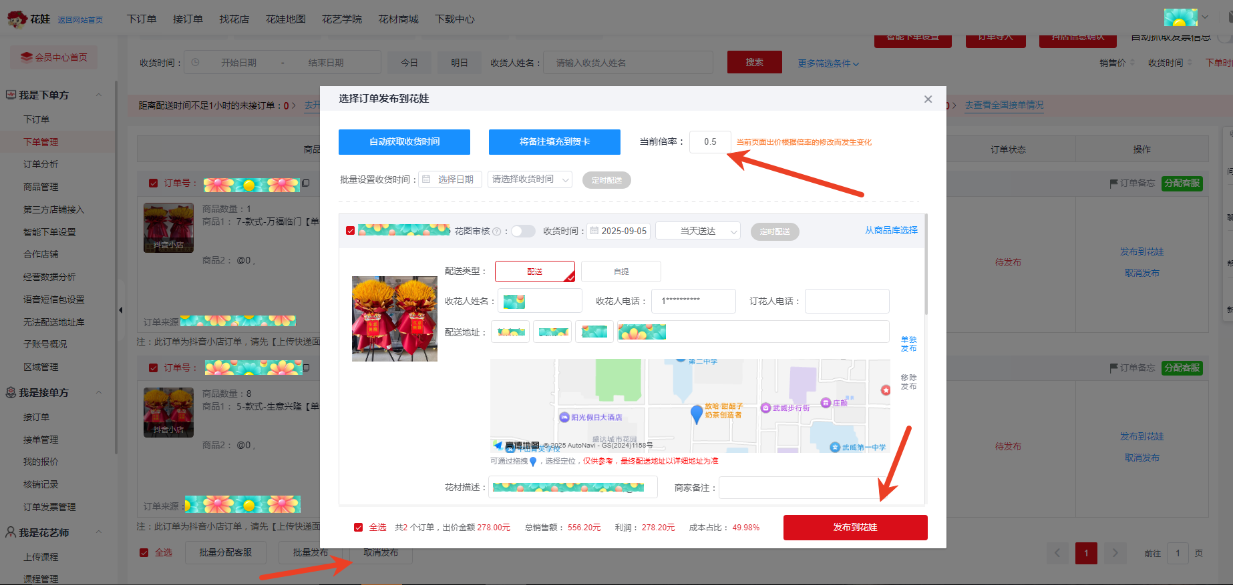
Task: Click the icon beside 我是下单方
Action: click(x=11, y=95)
